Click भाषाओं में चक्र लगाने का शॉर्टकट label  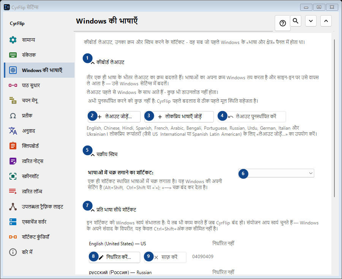(x=120, y=172)
